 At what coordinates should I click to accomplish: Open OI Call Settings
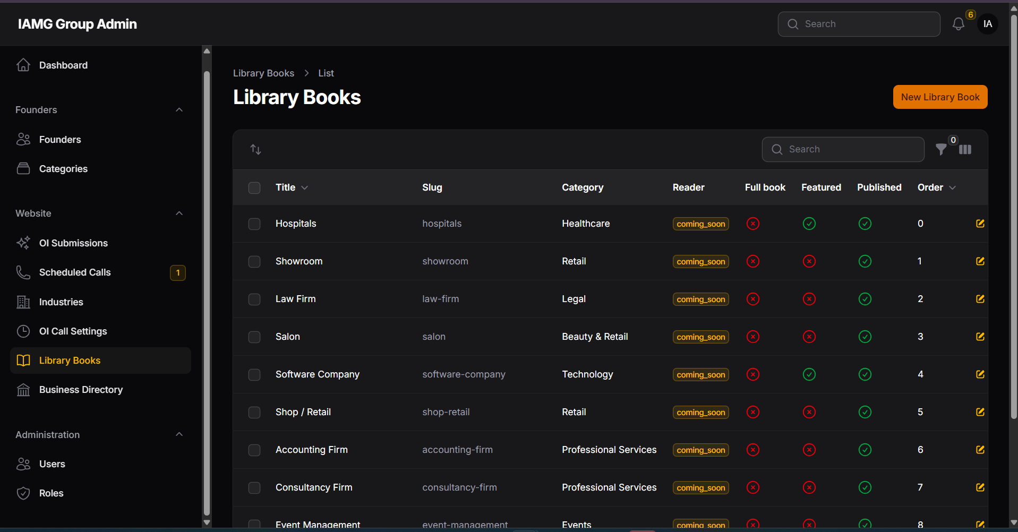tap(100, 331)
